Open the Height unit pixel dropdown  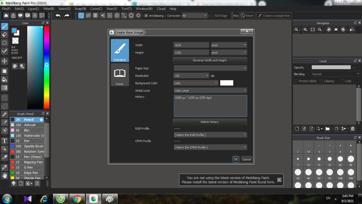(229, 52)
